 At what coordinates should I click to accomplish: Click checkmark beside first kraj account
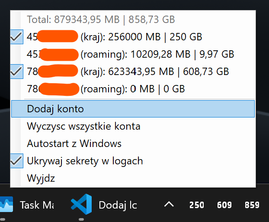click(x=16, y=37)
